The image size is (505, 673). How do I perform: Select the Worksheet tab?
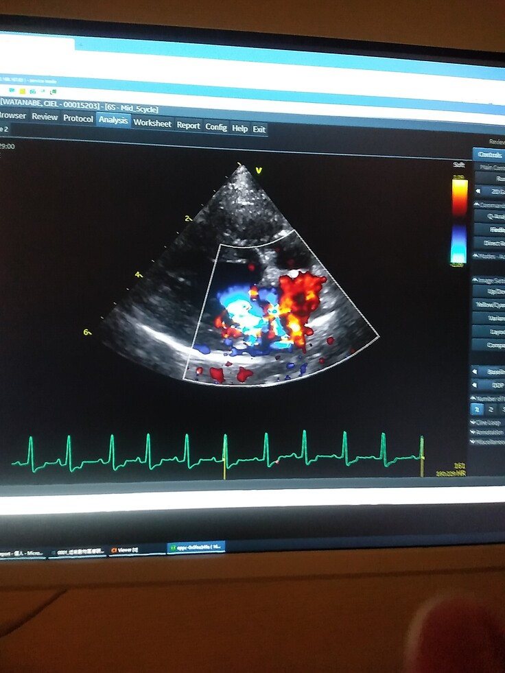point(152,123)
